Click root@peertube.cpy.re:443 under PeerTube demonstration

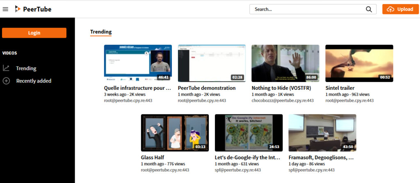pyautogui.click(x=202, y=101)
